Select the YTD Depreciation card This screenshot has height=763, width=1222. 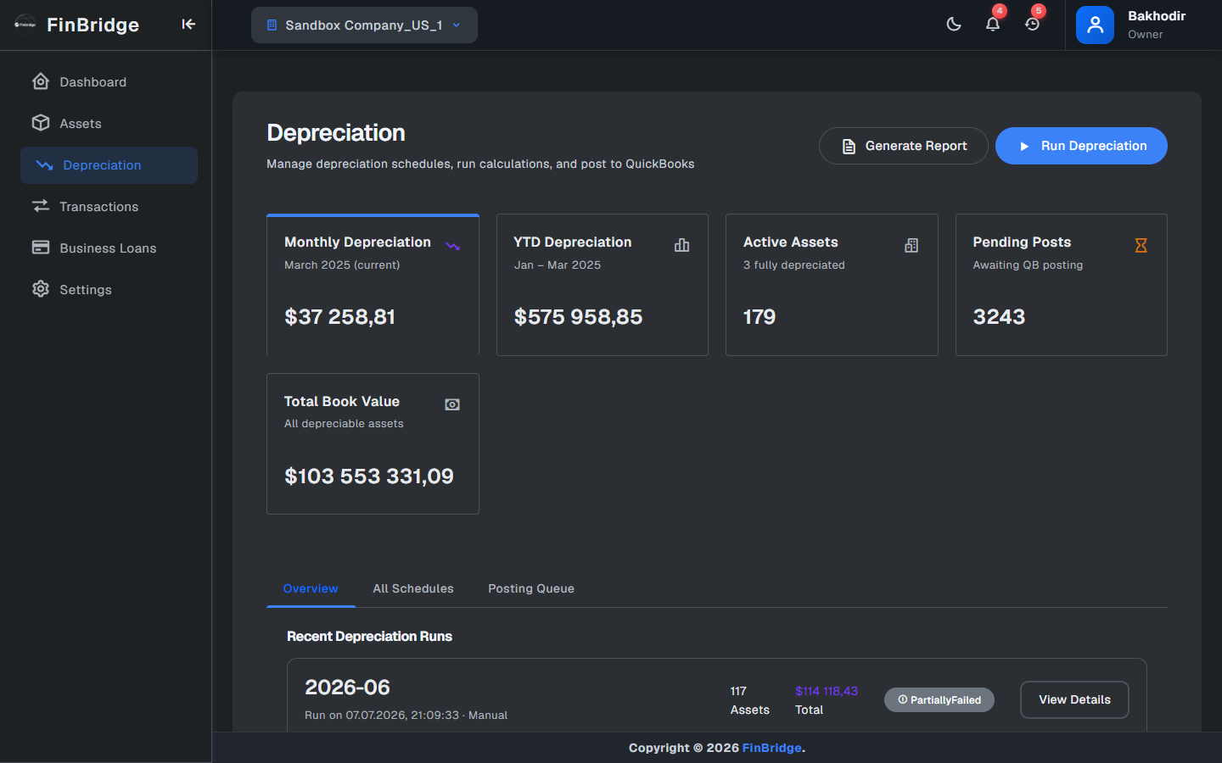coord(603,285)
